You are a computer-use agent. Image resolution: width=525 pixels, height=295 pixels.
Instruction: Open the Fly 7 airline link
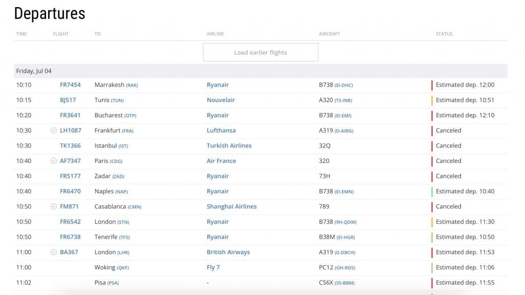pos(213,267)
